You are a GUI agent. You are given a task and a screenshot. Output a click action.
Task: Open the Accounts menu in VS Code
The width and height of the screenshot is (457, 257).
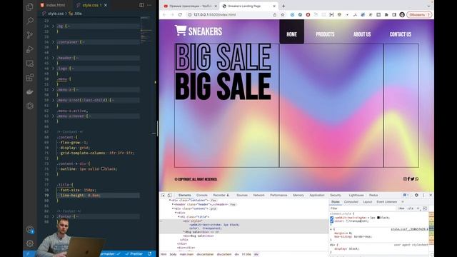point(30,229)
